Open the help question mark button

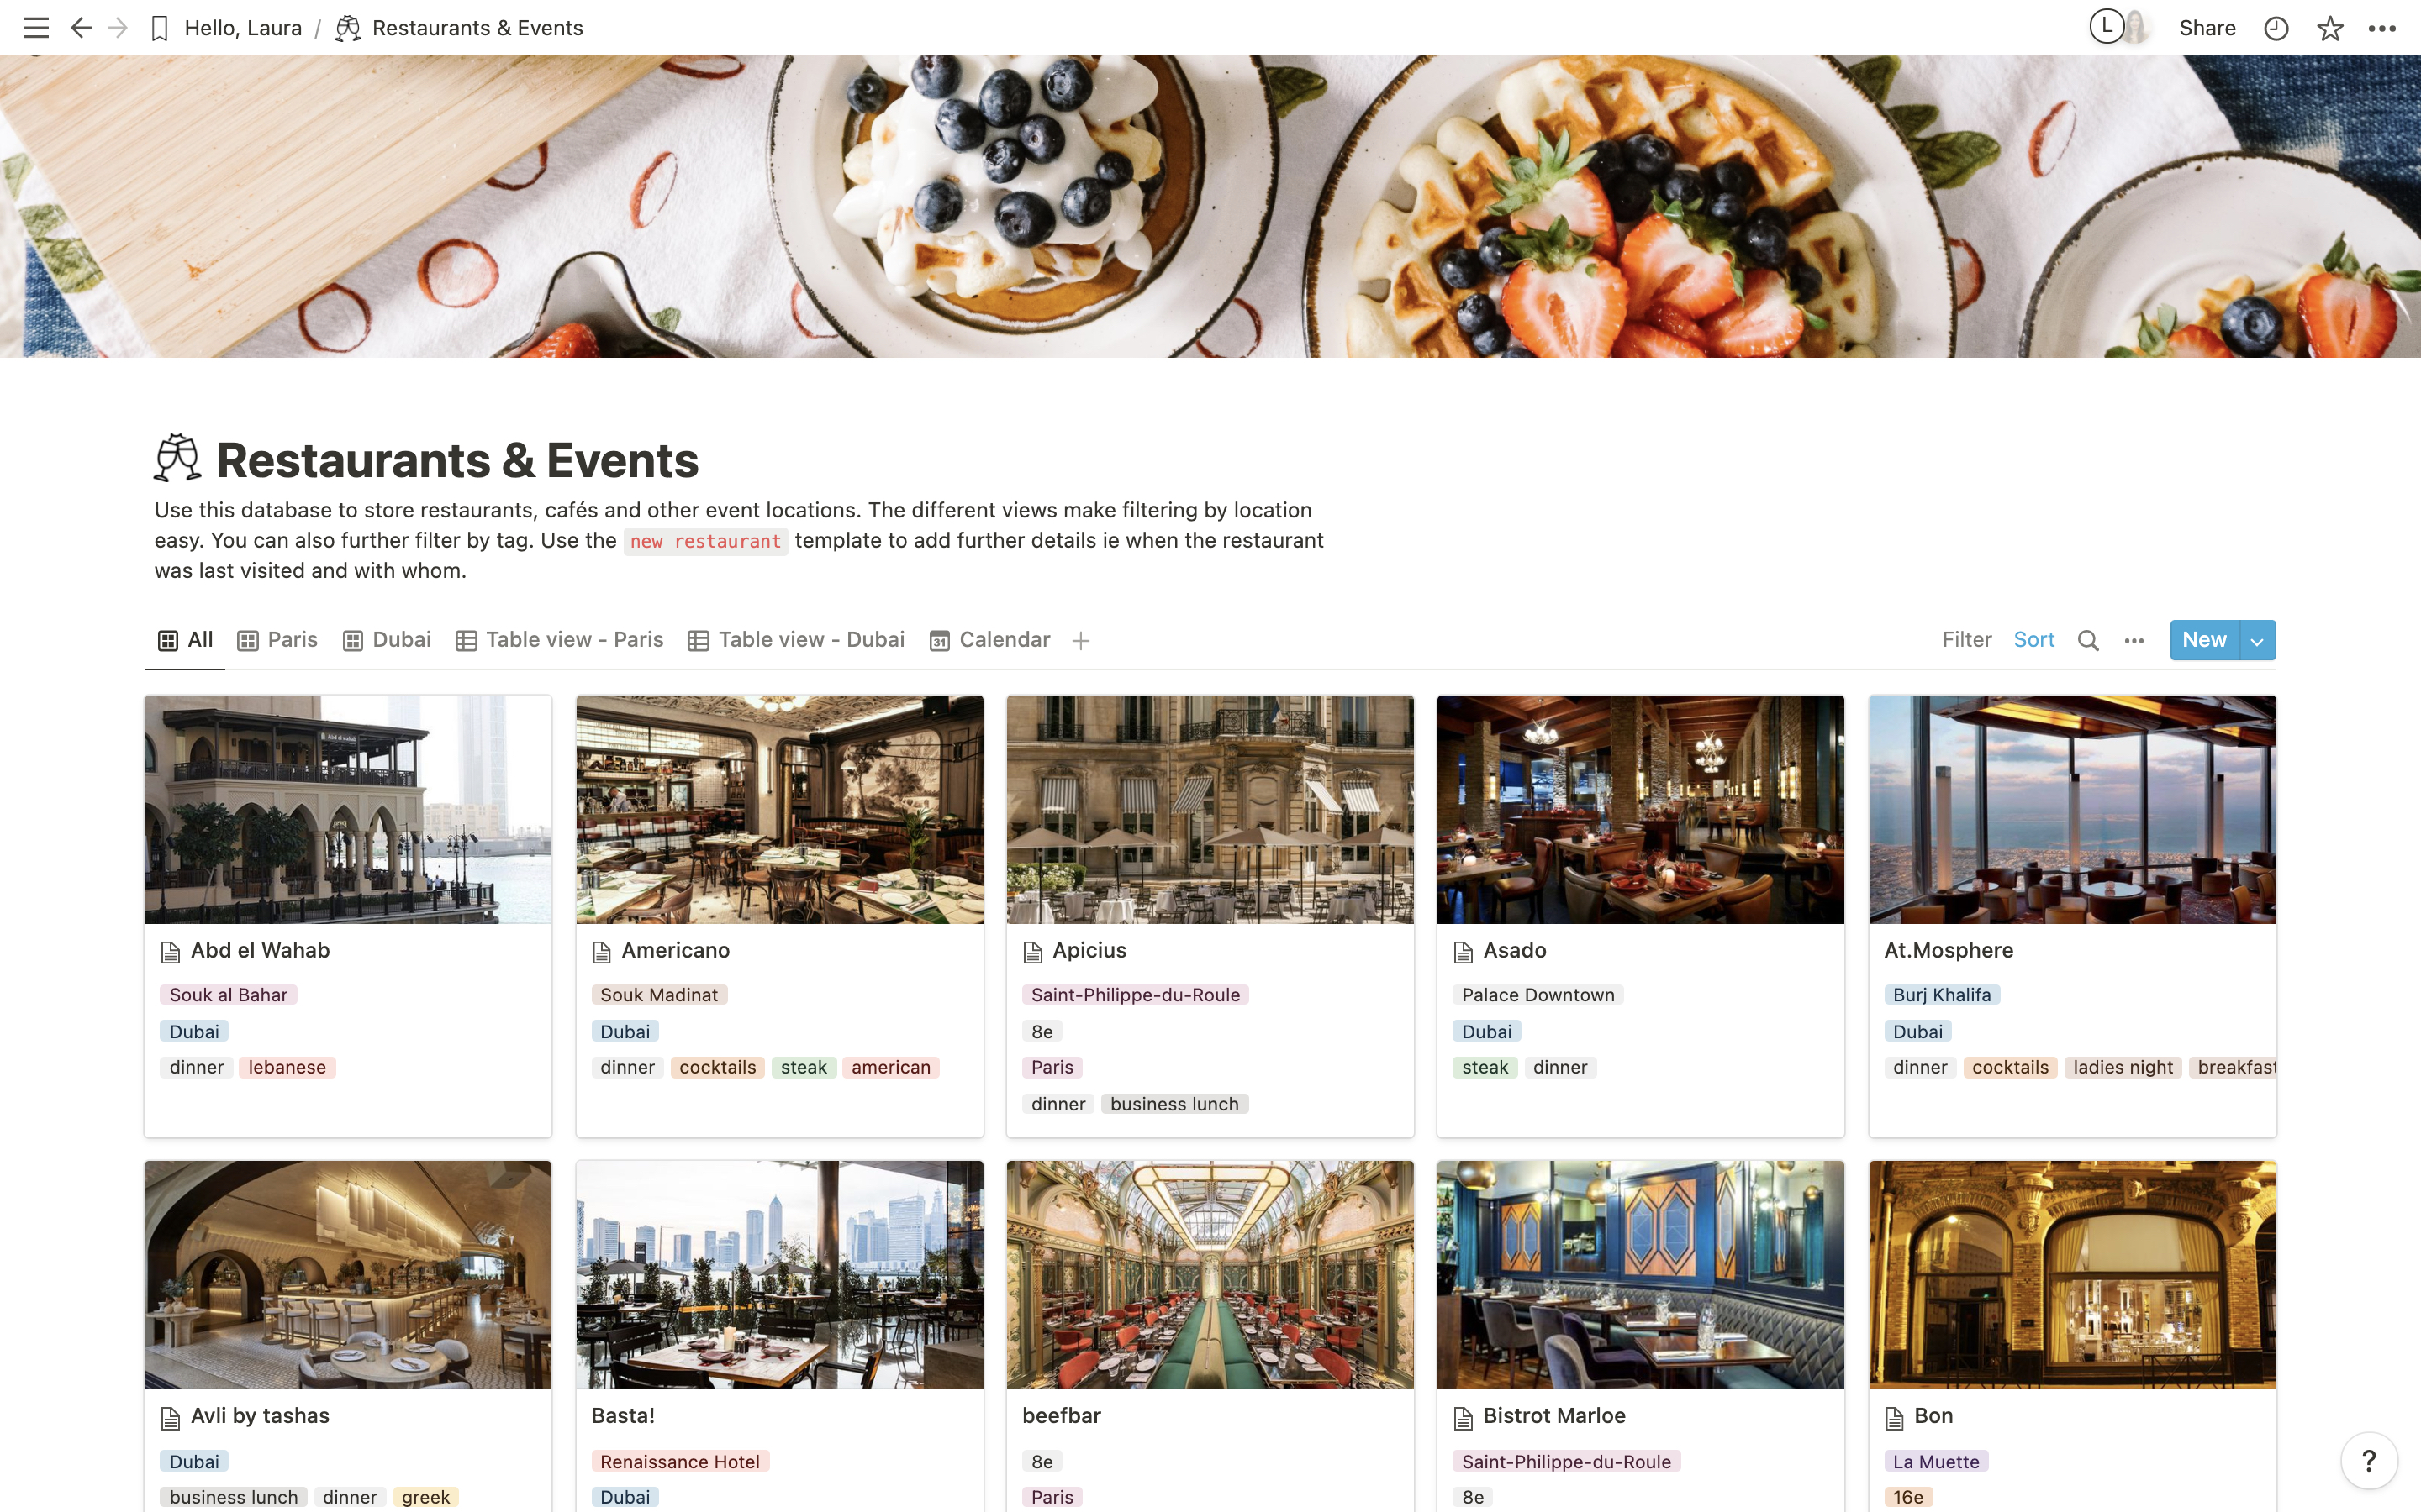pyautogui.click(x=2369, y=1461)
